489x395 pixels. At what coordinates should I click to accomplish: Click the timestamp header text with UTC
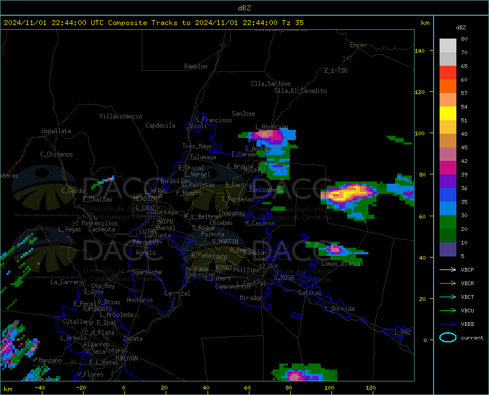pyautogui.click(x=154, y=23)
